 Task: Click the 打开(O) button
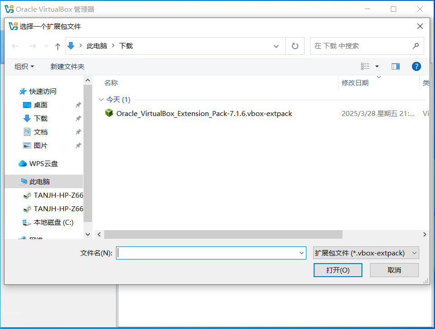click(338, 270)
